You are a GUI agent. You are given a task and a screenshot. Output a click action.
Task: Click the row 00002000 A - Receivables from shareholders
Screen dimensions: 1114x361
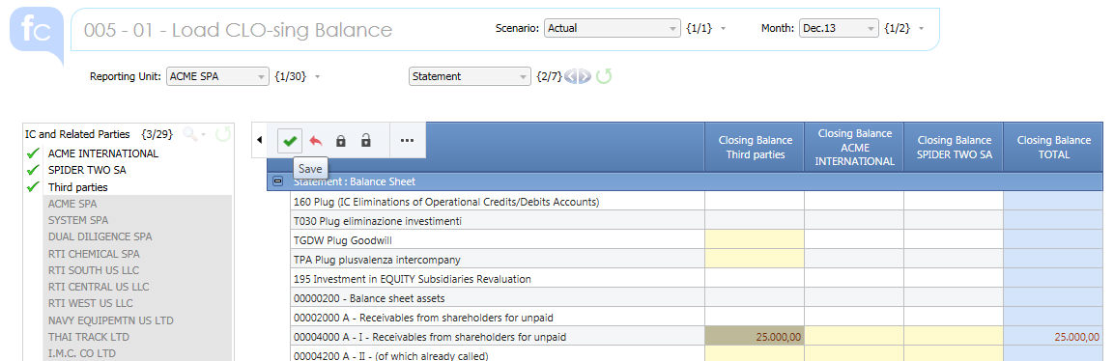(498, 317)
